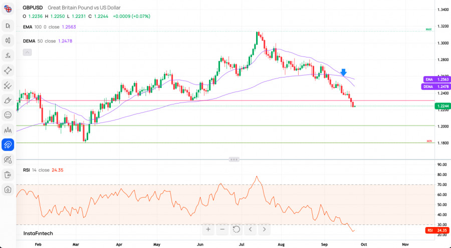The height and width of the screenshot is (248, 451).
Task: Select the trend lines drawing tool
Action: click(8, 85)
